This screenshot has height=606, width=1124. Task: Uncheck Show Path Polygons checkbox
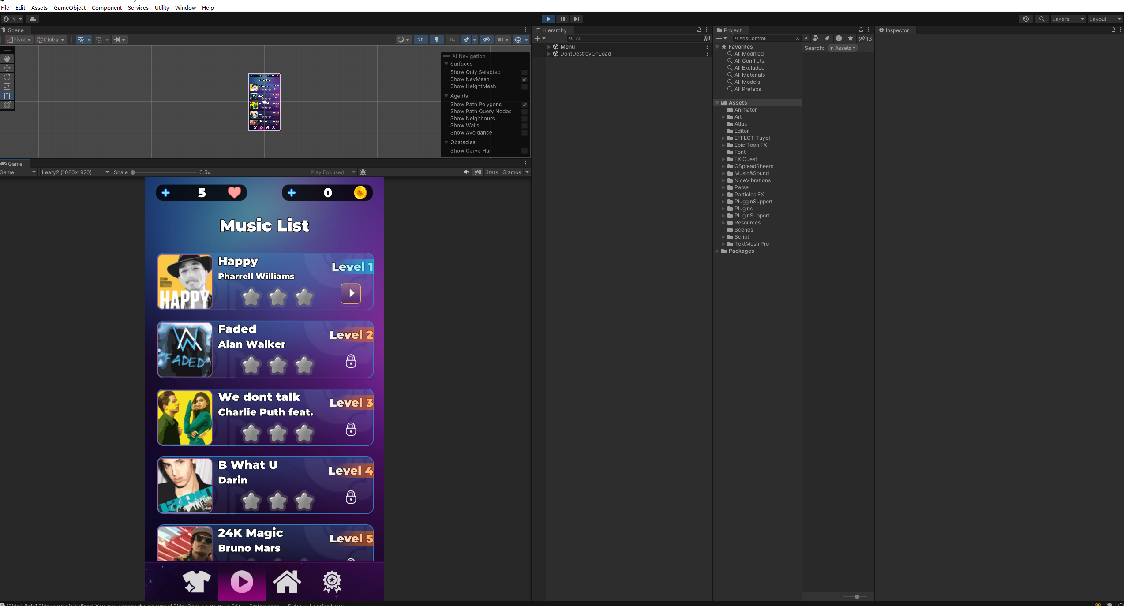coord(525,105)
